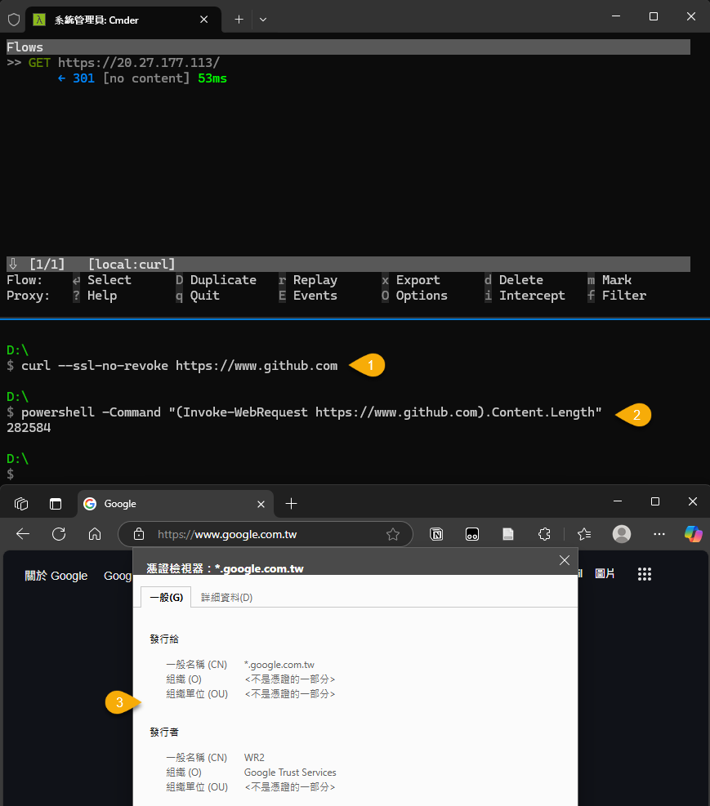Open the 關於 Google link
710x806 pixels.
click(56, 576)
